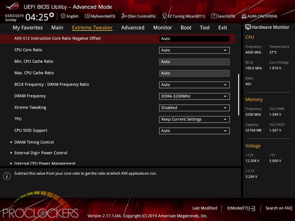Open the Boot tab

coord(186,28)
